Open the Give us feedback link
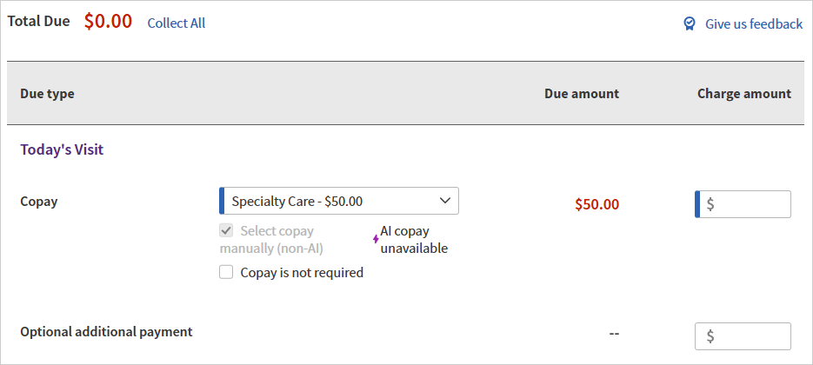813x365 pixels. coord(753,23)
